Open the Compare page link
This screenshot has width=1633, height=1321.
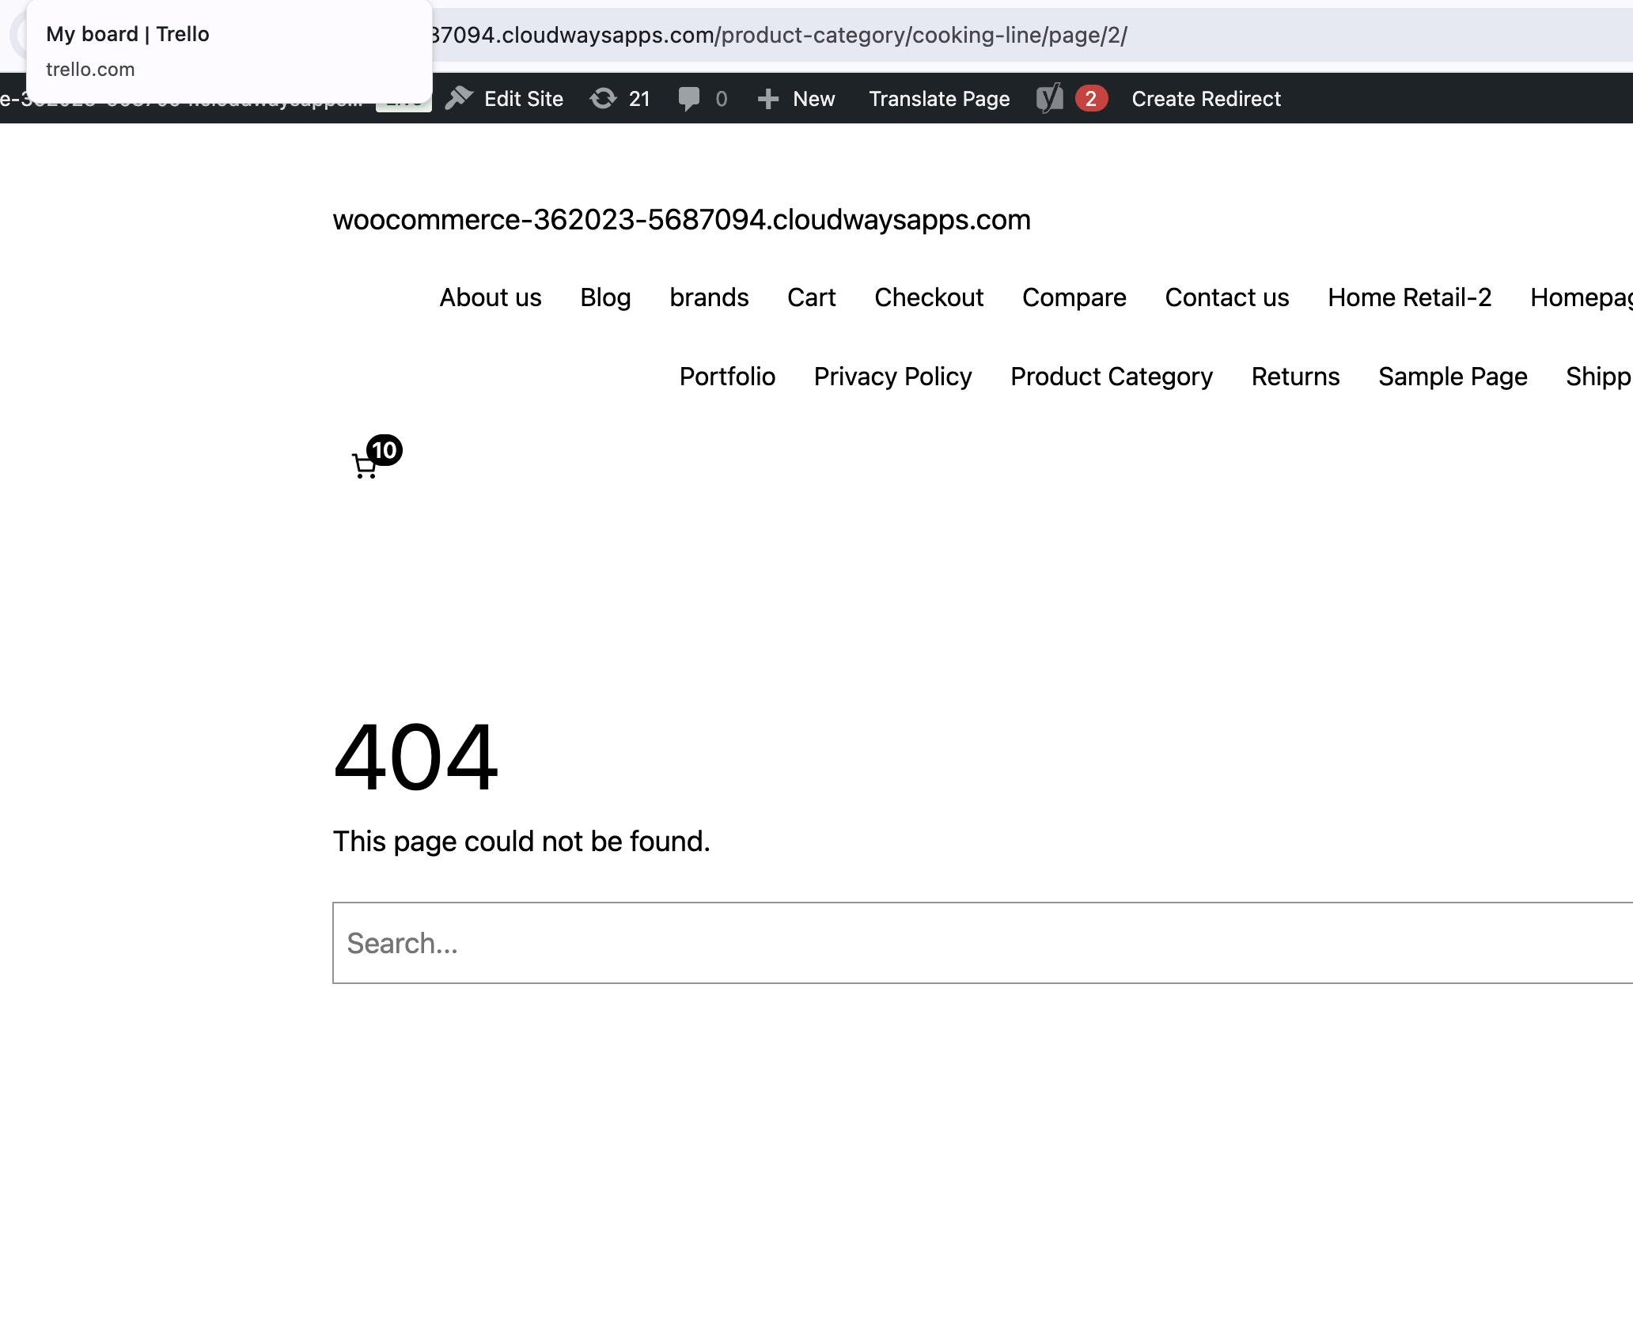point(1074,297)
